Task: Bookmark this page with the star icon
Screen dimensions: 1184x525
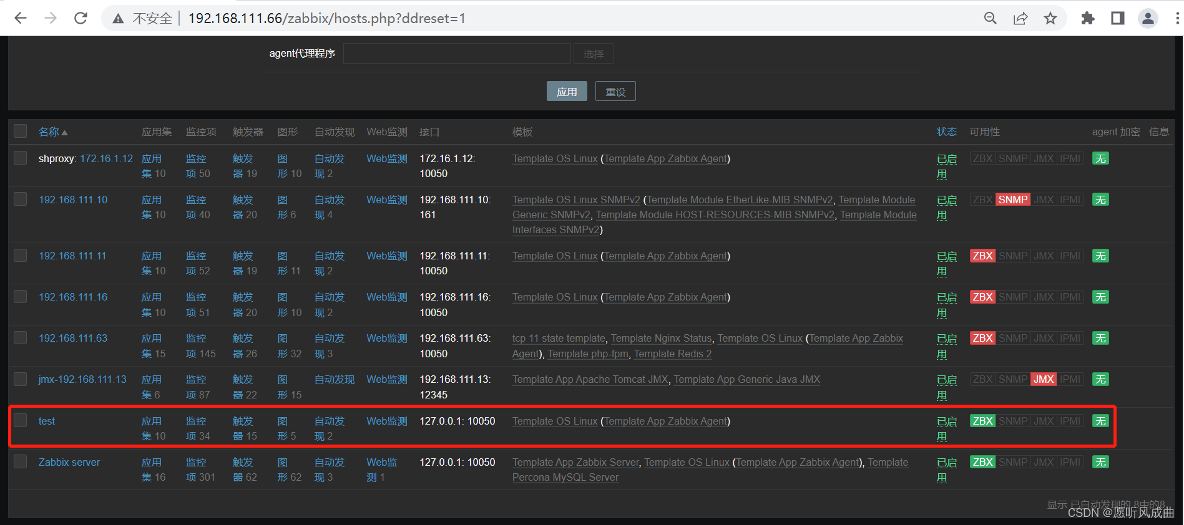Action: click(1050, 18)
